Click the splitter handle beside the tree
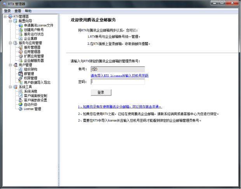The height and width of the screenshot is (189, 241). pos(59,175)
